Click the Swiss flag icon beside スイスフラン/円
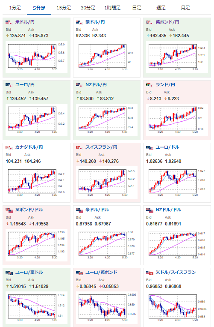This screenshot has width=214, height=327. [x=79, y=147]
